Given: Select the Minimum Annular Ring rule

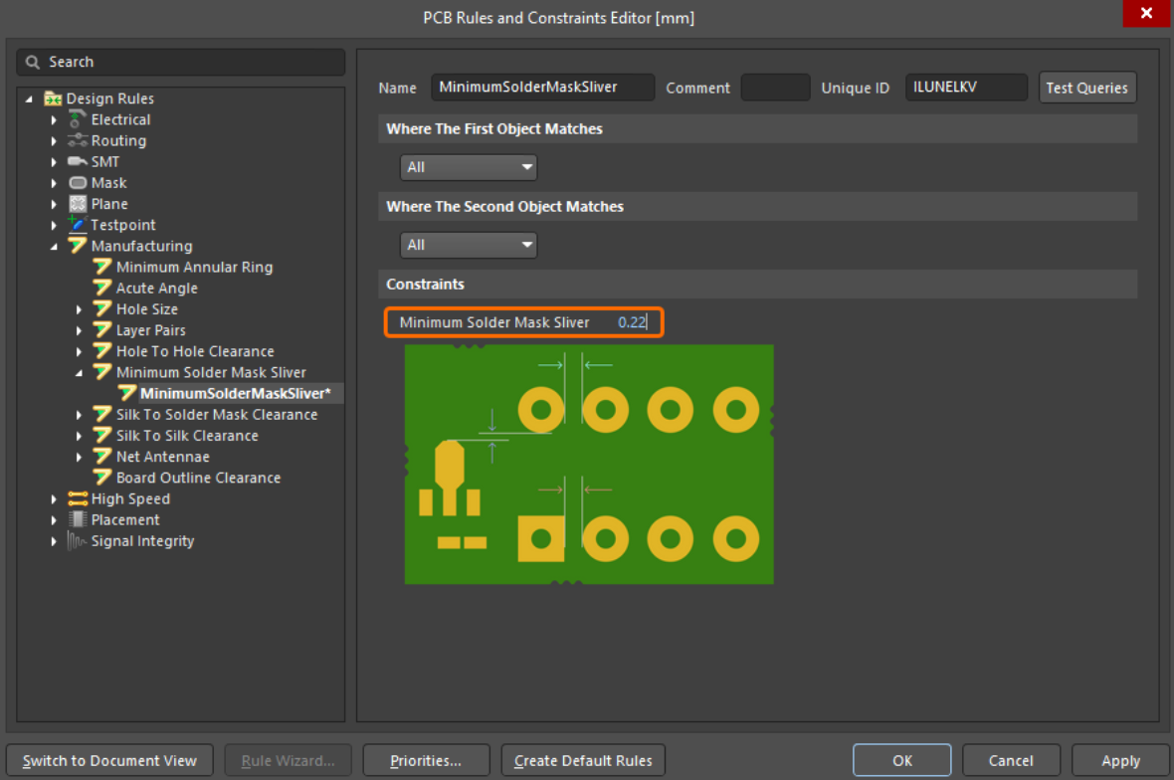Looking at the screenshot, I should pos(194,267).
